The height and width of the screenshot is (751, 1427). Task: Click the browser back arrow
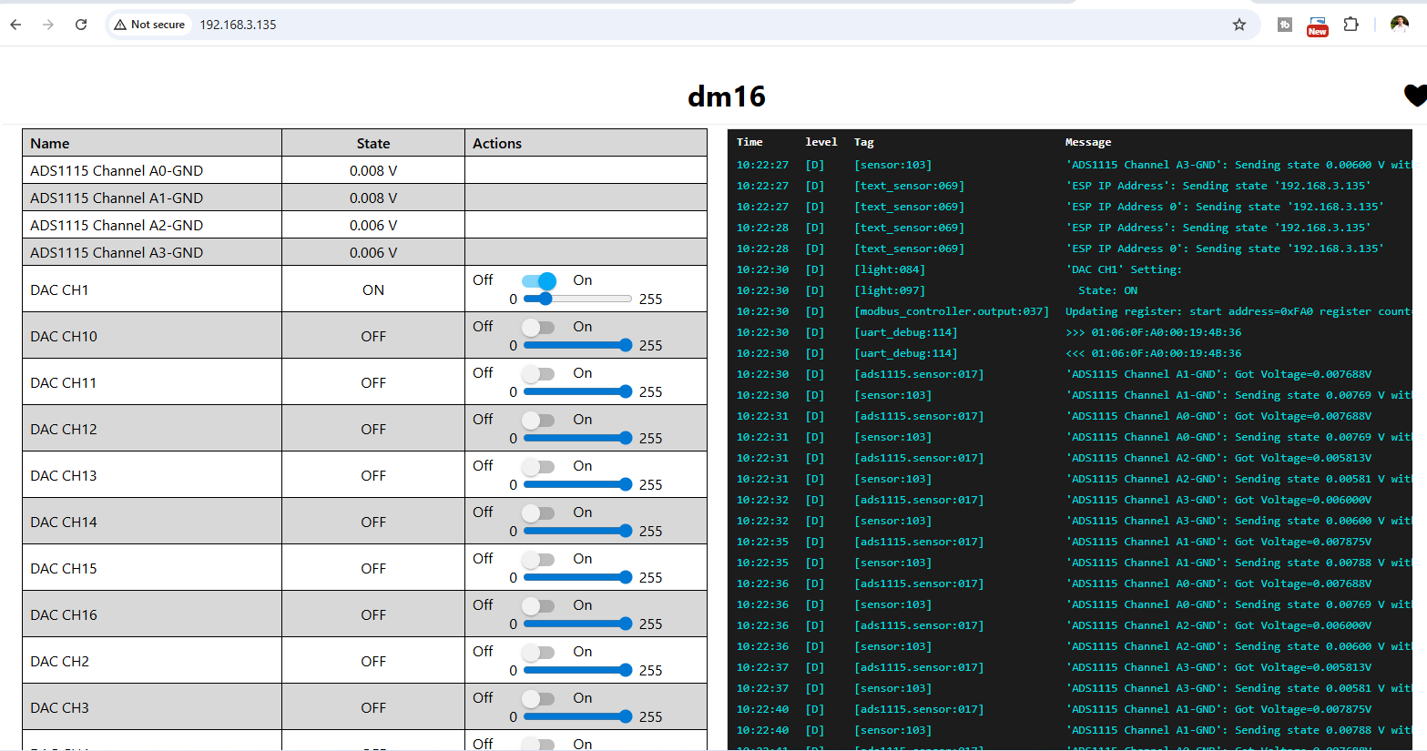[x=15, y=25]
